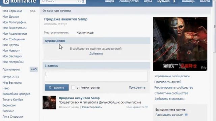The width and height of the screenshot is (216, 121).
Task: Open Статистика сообщества
Action: pyautogui.click(x=171, y=93)
